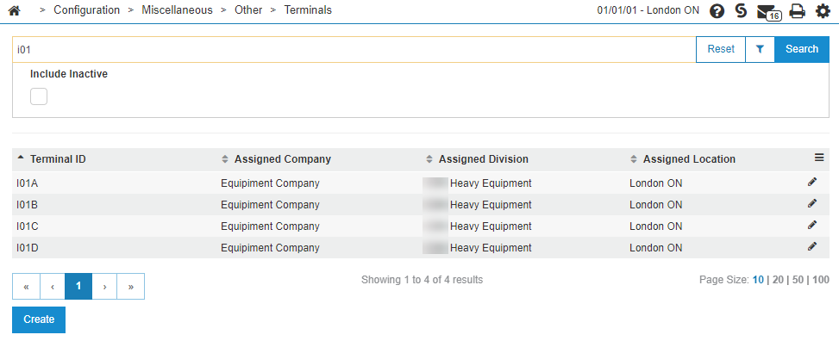
Task: Click the Create button
Action: coord(39,319)
